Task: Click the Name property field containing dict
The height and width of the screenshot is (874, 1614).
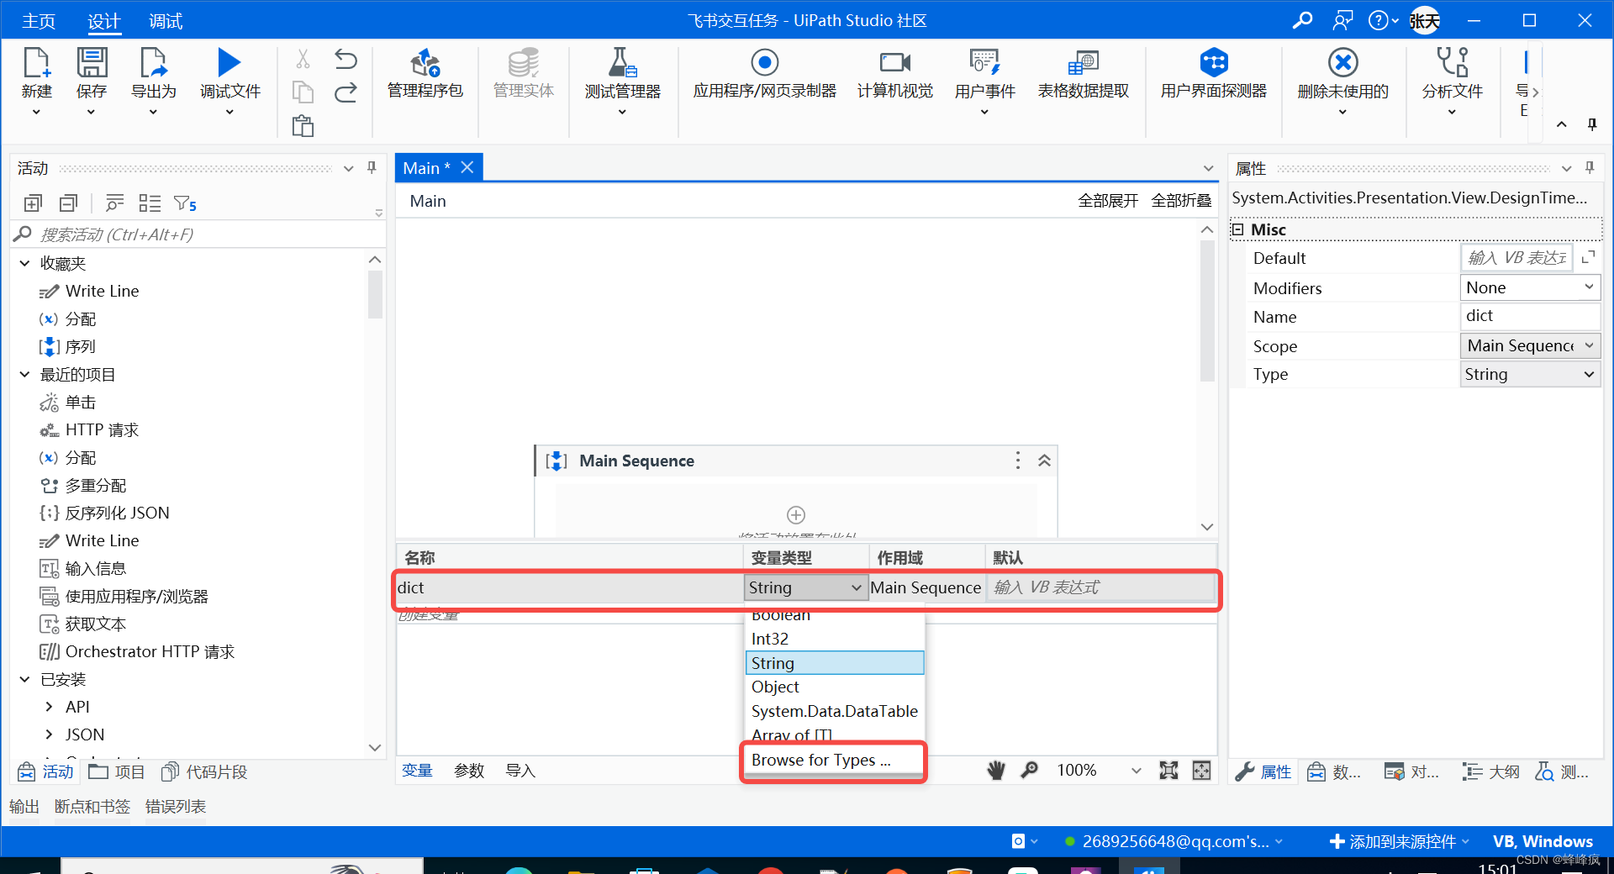Action: [x=1530, y=316]
